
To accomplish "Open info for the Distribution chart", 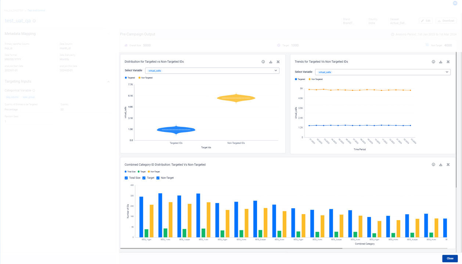I will click(263, 62).
